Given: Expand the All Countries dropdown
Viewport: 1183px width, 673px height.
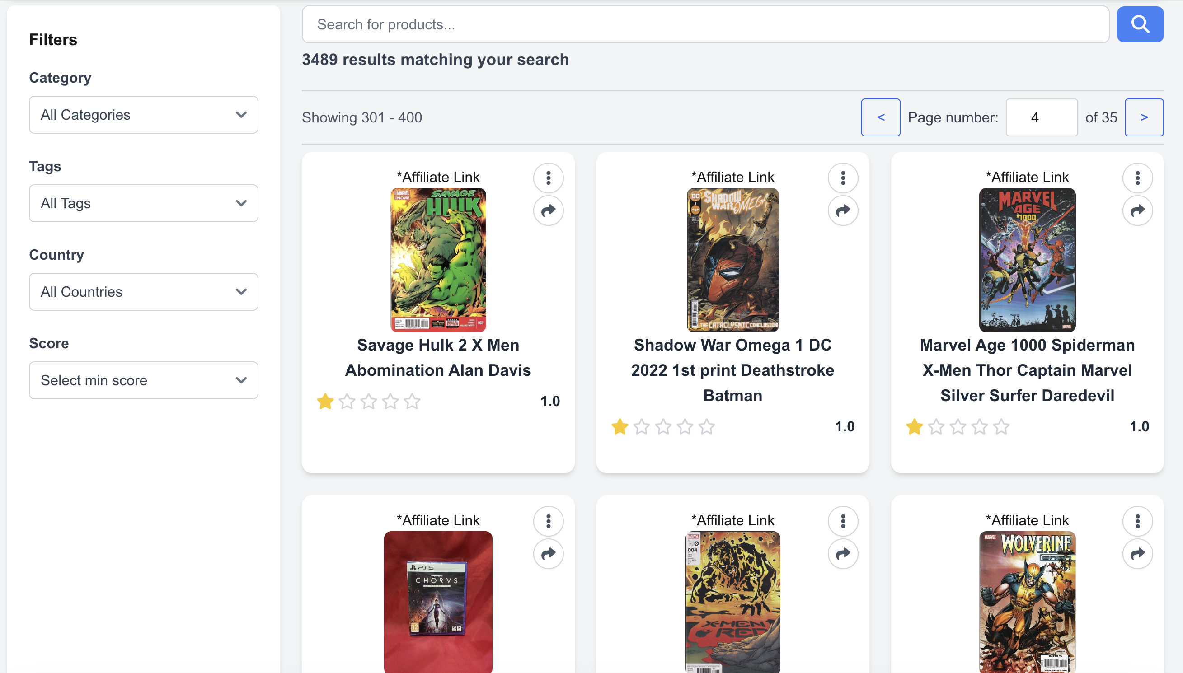Looking at the screenshot, I should (x=143, y=292).
